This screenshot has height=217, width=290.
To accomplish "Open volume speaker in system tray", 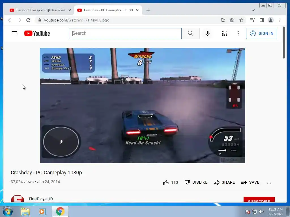I will (x=261, y=211).
